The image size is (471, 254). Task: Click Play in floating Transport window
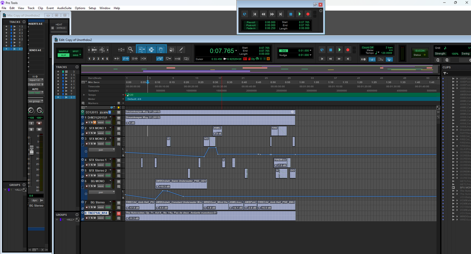pos(299,14)
